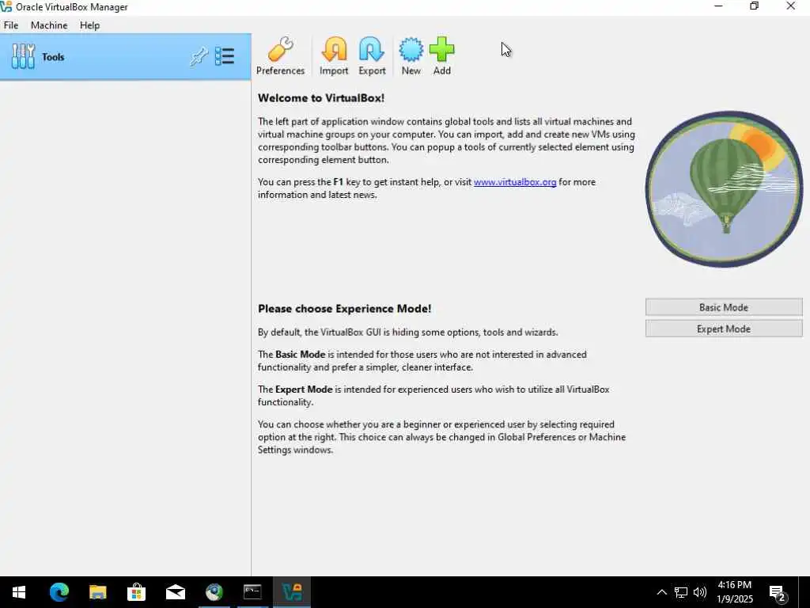Open the clock showing 4:16 PM

pyautogui.click(x=735, y=592)
